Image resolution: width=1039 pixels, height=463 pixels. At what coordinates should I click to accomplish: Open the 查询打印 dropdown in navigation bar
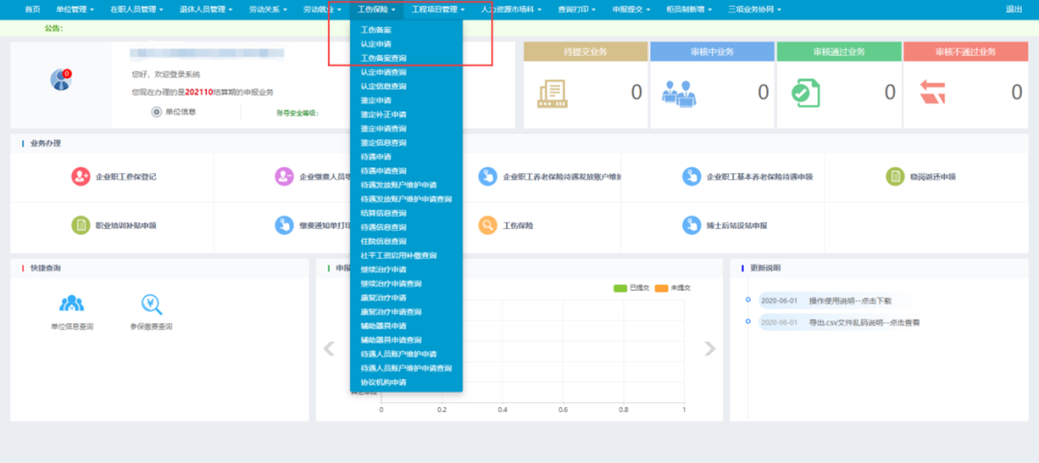(576, 9)
